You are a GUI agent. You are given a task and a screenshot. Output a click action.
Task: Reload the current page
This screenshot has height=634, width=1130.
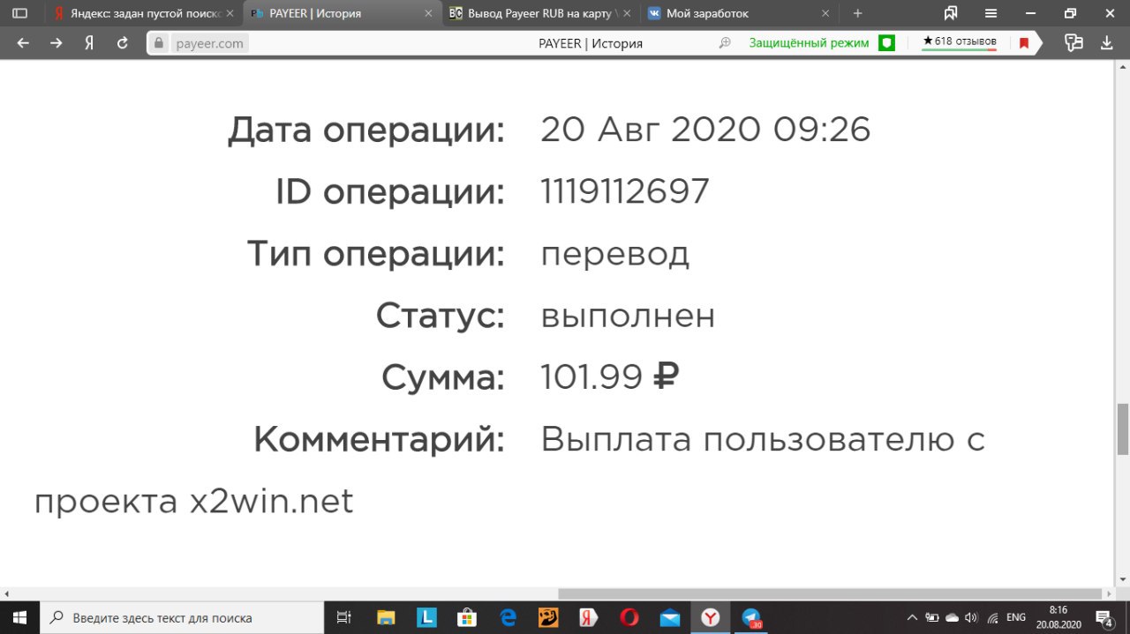pos(123,42)
